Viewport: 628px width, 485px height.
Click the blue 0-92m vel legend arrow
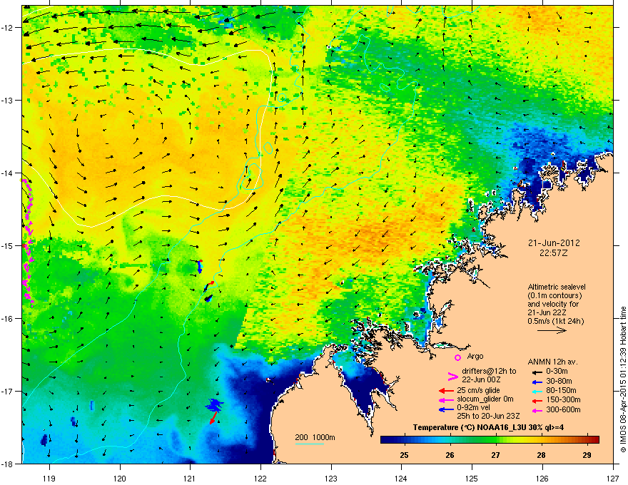coord(446,409)
